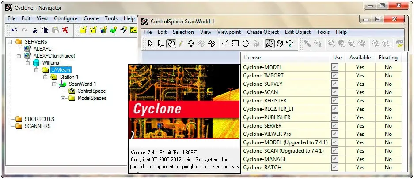Viewport: 414px width, 179px height.
Task: Toggle Use checkbox for Cyclone-PUBLISHER
Action: (335, 117)
